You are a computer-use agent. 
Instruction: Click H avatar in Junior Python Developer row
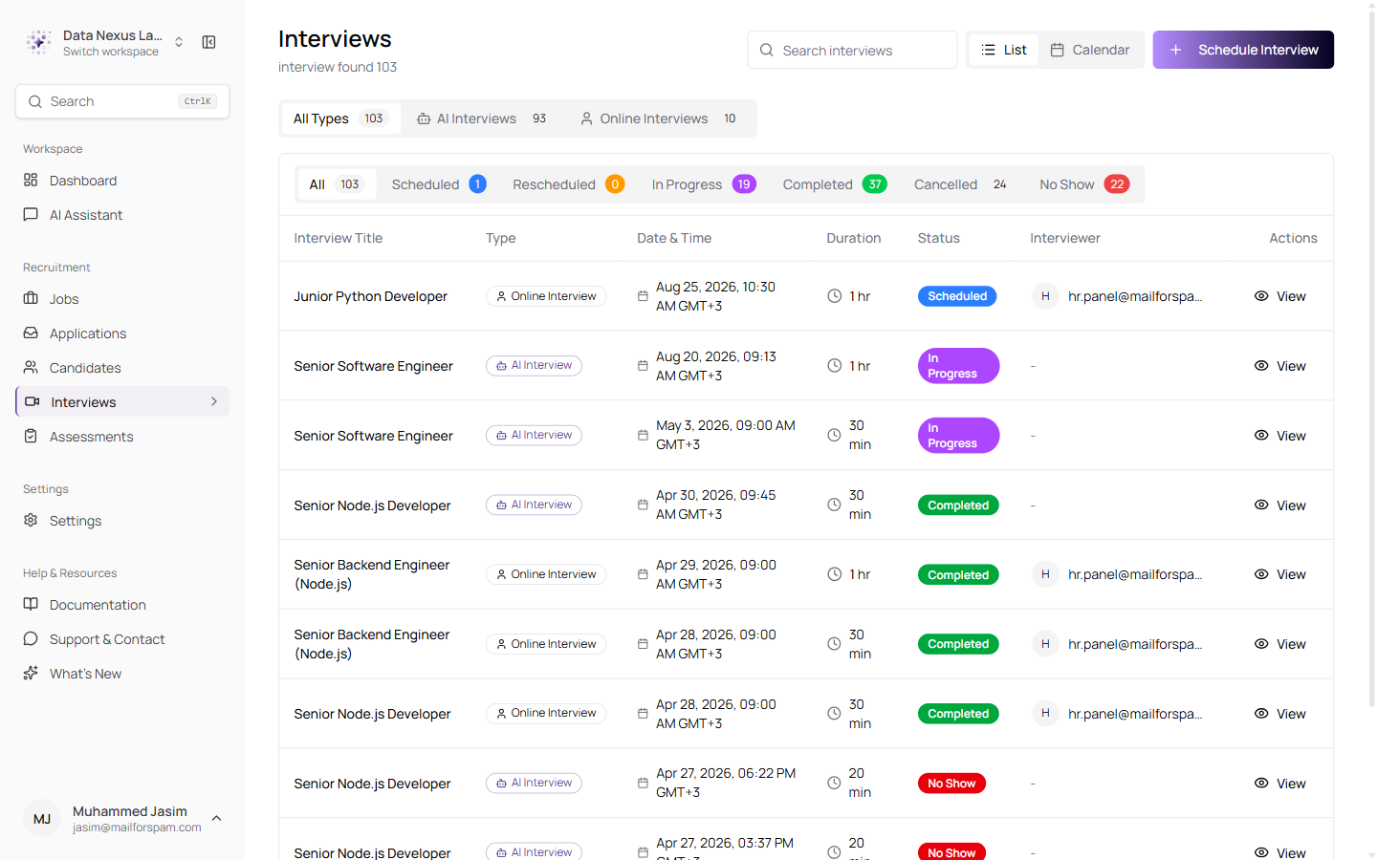click(x=1045, y=296)
